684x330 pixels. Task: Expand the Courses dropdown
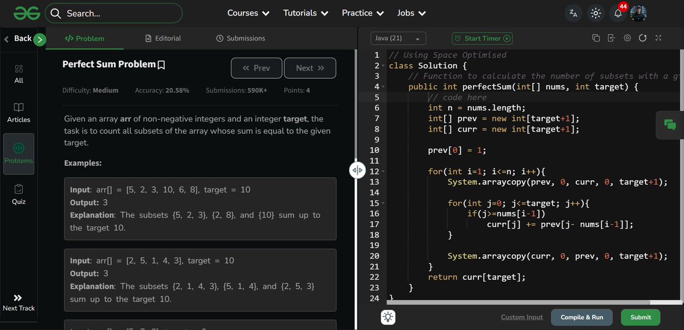248,13
